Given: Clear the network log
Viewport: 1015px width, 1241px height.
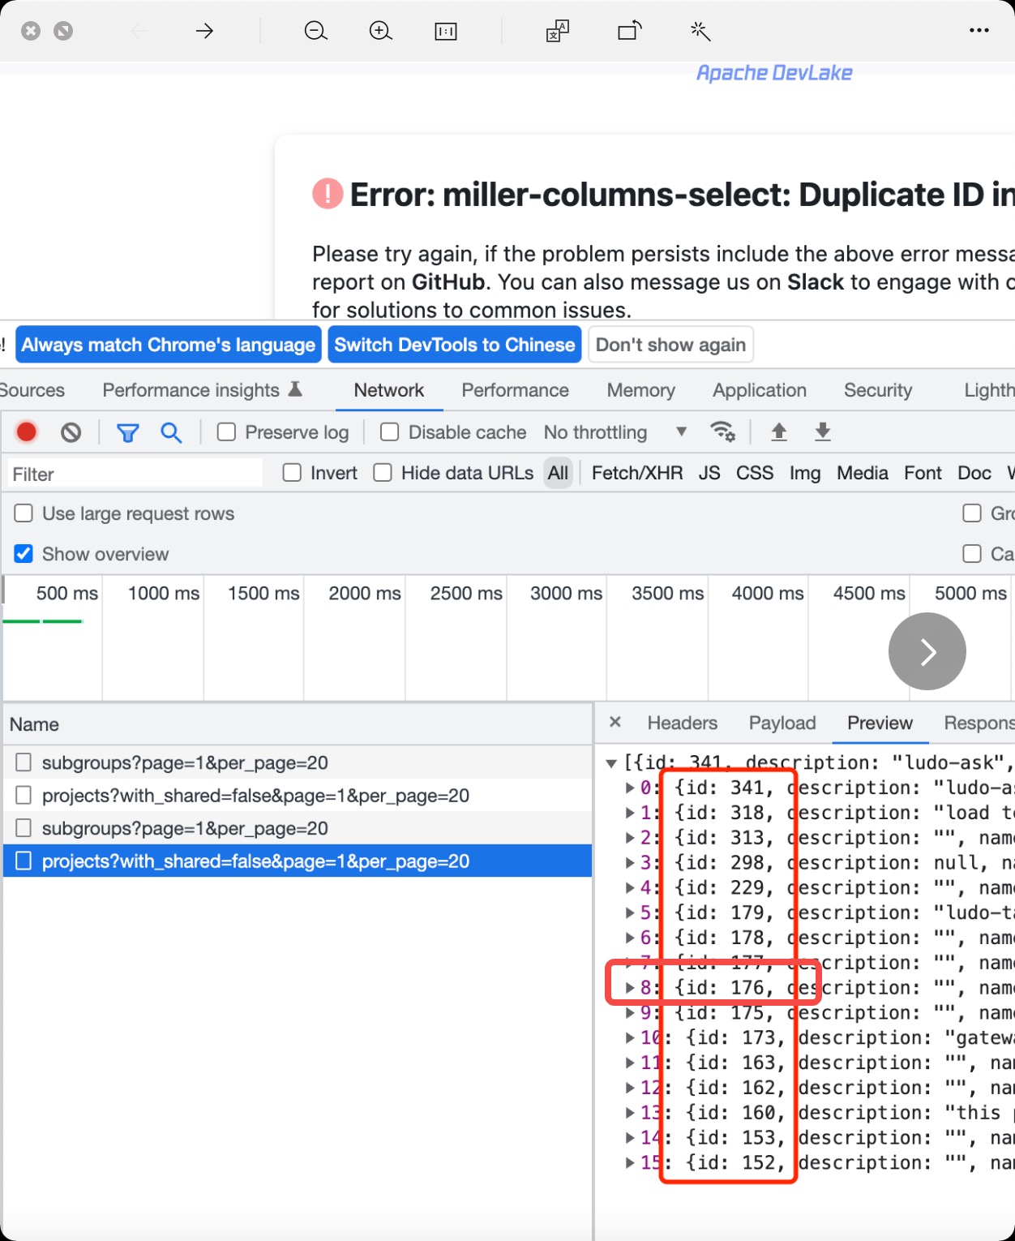Looking at the screenshot, I should (71, 432).
